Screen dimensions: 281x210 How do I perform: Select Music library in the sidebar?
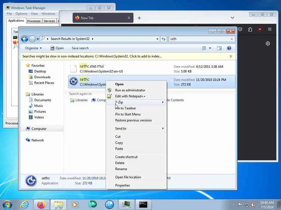pos(36,106)
